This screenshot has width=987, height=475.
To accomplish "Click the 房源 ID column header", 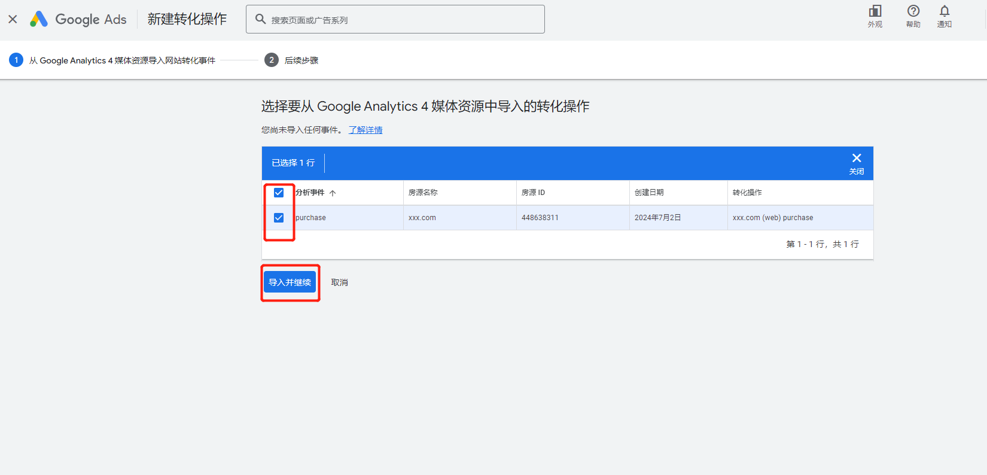I will 533,193.
